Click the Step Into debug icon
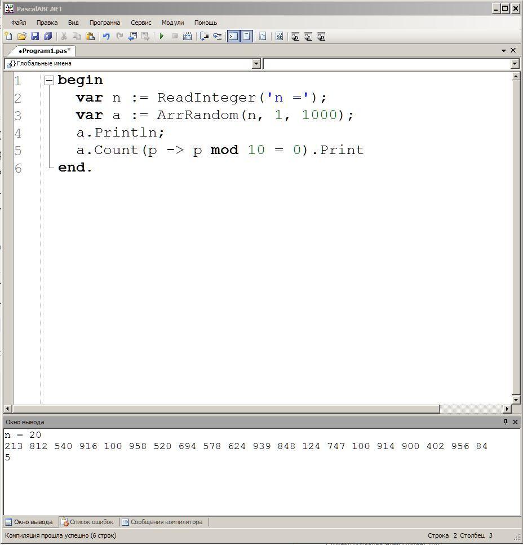The width and height of the screenshot is (523, 545). [x=218, y=36]
